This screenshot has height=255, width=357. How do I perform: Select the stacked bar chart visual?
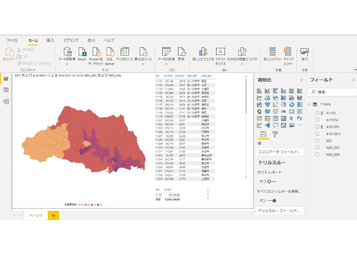[259, 91]
